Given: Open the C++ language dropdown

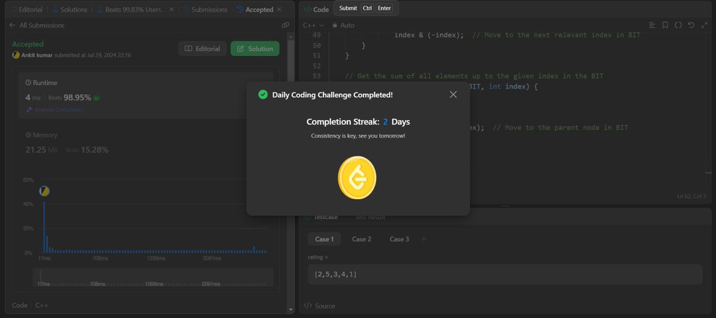Looking at the screenshot, I should [x=313, y=25].
